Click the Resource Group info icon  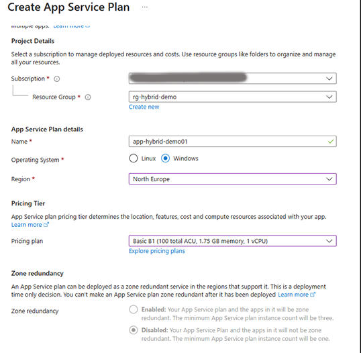[88, 97]
